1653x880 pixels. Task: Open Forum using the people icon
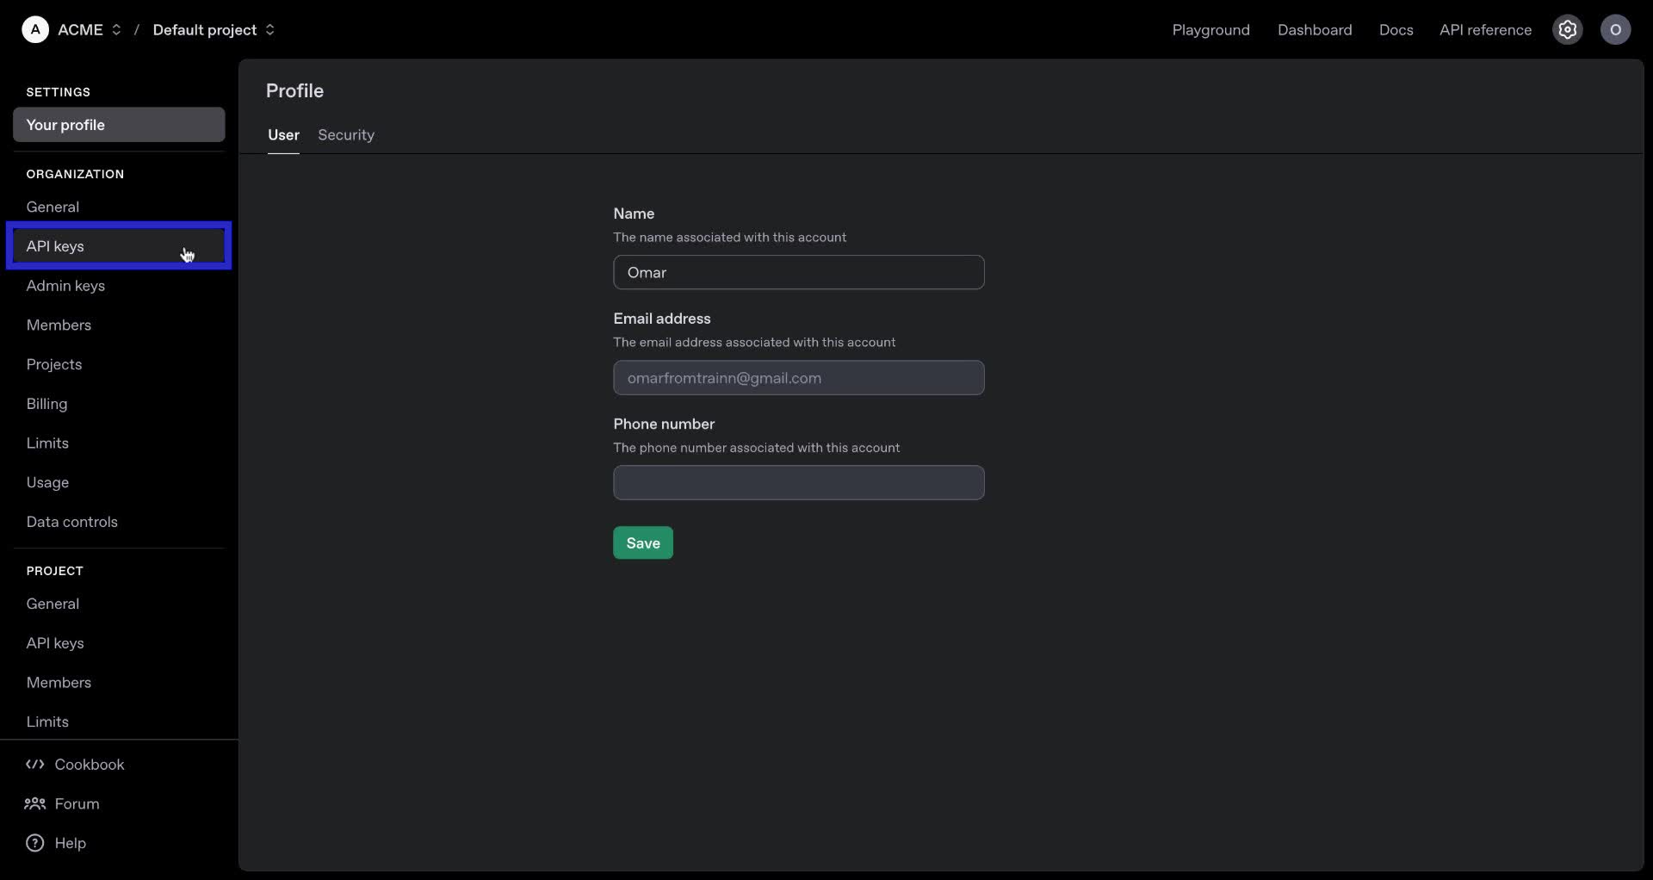34,803
